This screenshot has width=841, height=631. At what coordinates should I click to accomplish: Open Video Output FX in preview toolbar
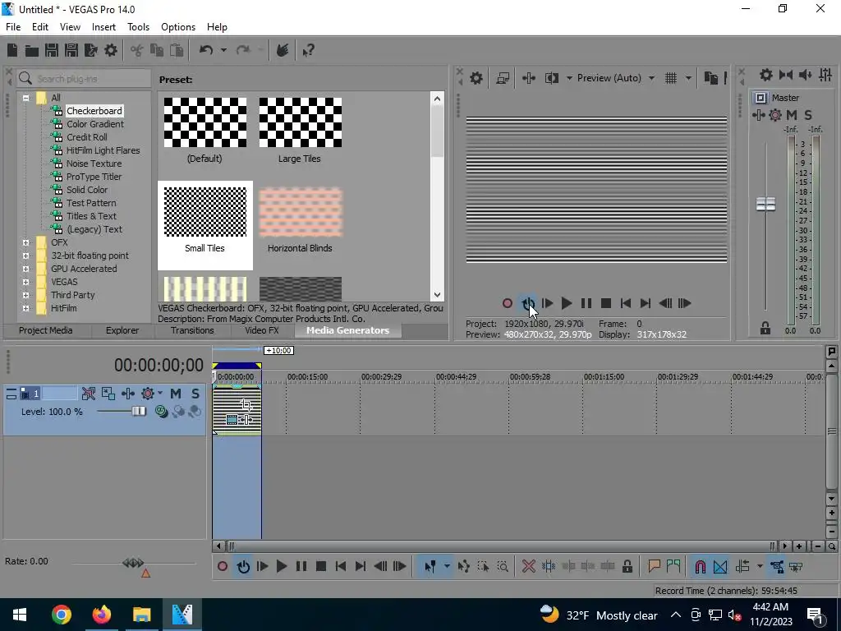[528, 78]
